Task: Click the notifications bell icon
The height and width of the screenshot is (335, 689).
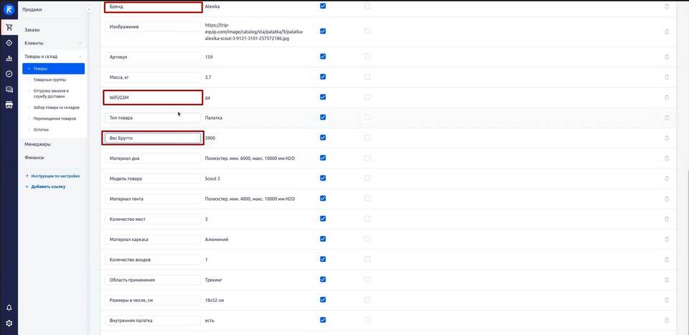Action: (x=9, y=308)
